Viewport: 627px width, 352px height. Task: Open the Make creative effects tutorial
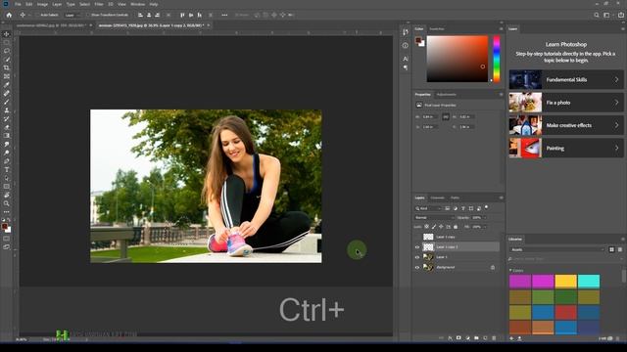click(x=566, y=125)
